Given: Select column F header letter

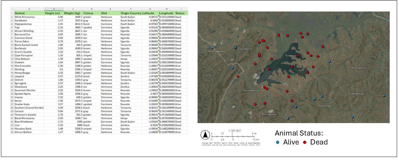Looking at the screenshot, I should (131, 9).
